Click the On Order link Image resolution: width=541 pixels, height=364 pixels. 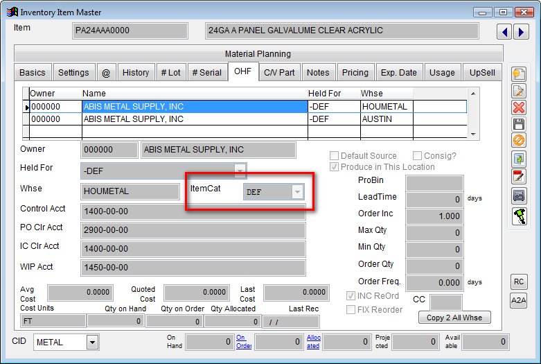tap(243, 342)
